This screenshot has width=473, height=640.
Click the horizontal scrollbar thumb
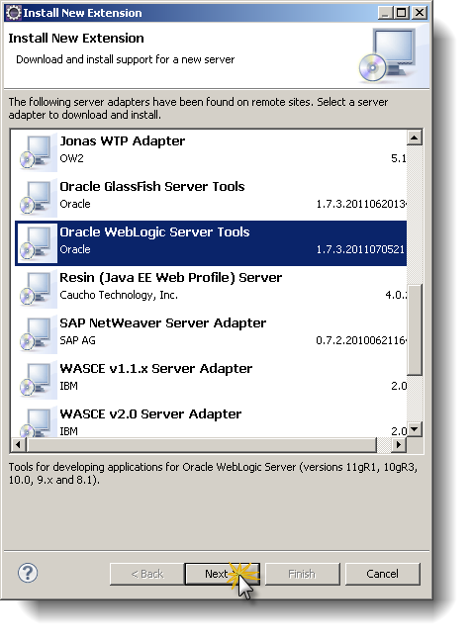tap(202, 444)
